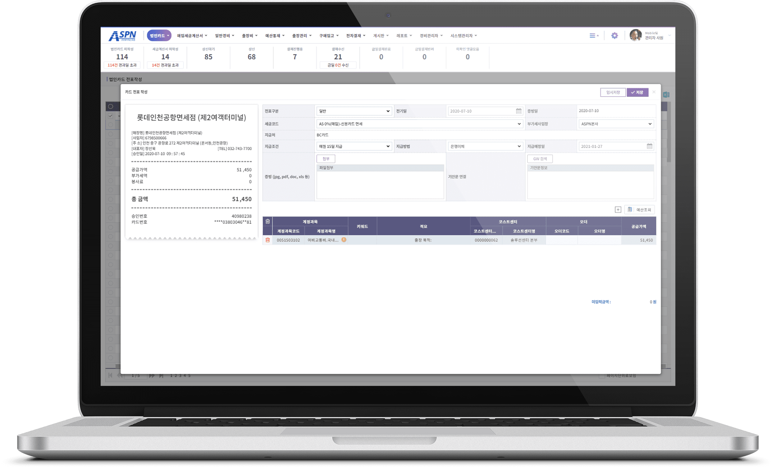The height and width of the screenshot is (467, 772).
Task: Click the 첨부 attach button
Action: (x=326, y=159)
